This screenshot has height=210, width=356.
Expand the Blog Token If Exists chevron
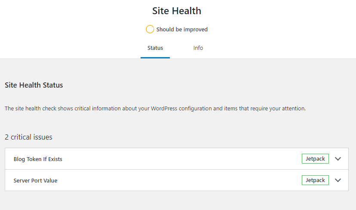(x=338, y=159)
